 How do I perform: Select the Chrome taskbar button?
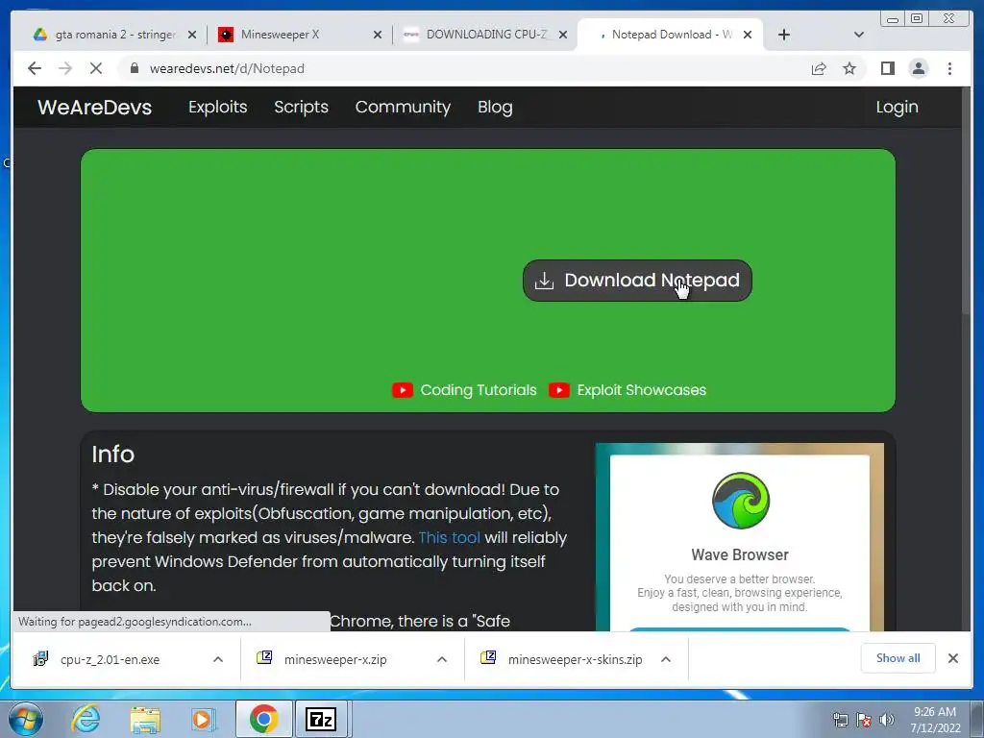[263, 719]
